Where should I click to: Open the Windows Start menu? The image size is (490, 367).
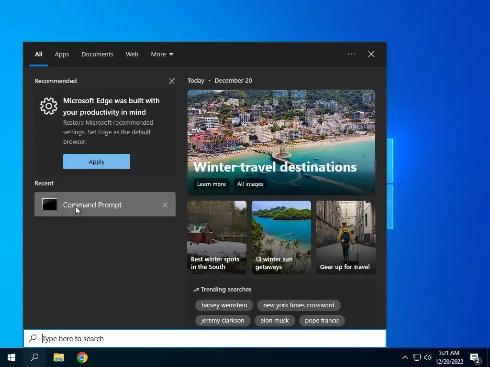click(11, 357)
